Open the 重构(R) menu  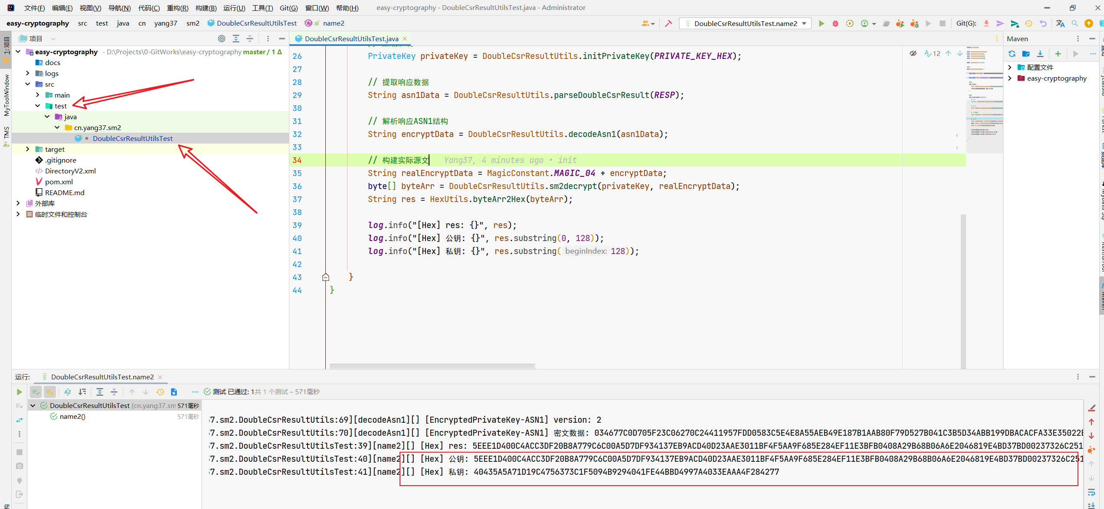tap(177, 8)
